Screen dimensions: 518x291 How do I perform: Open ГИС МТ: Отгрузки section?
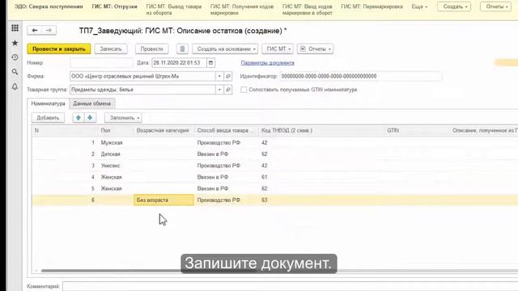point(115,6)
